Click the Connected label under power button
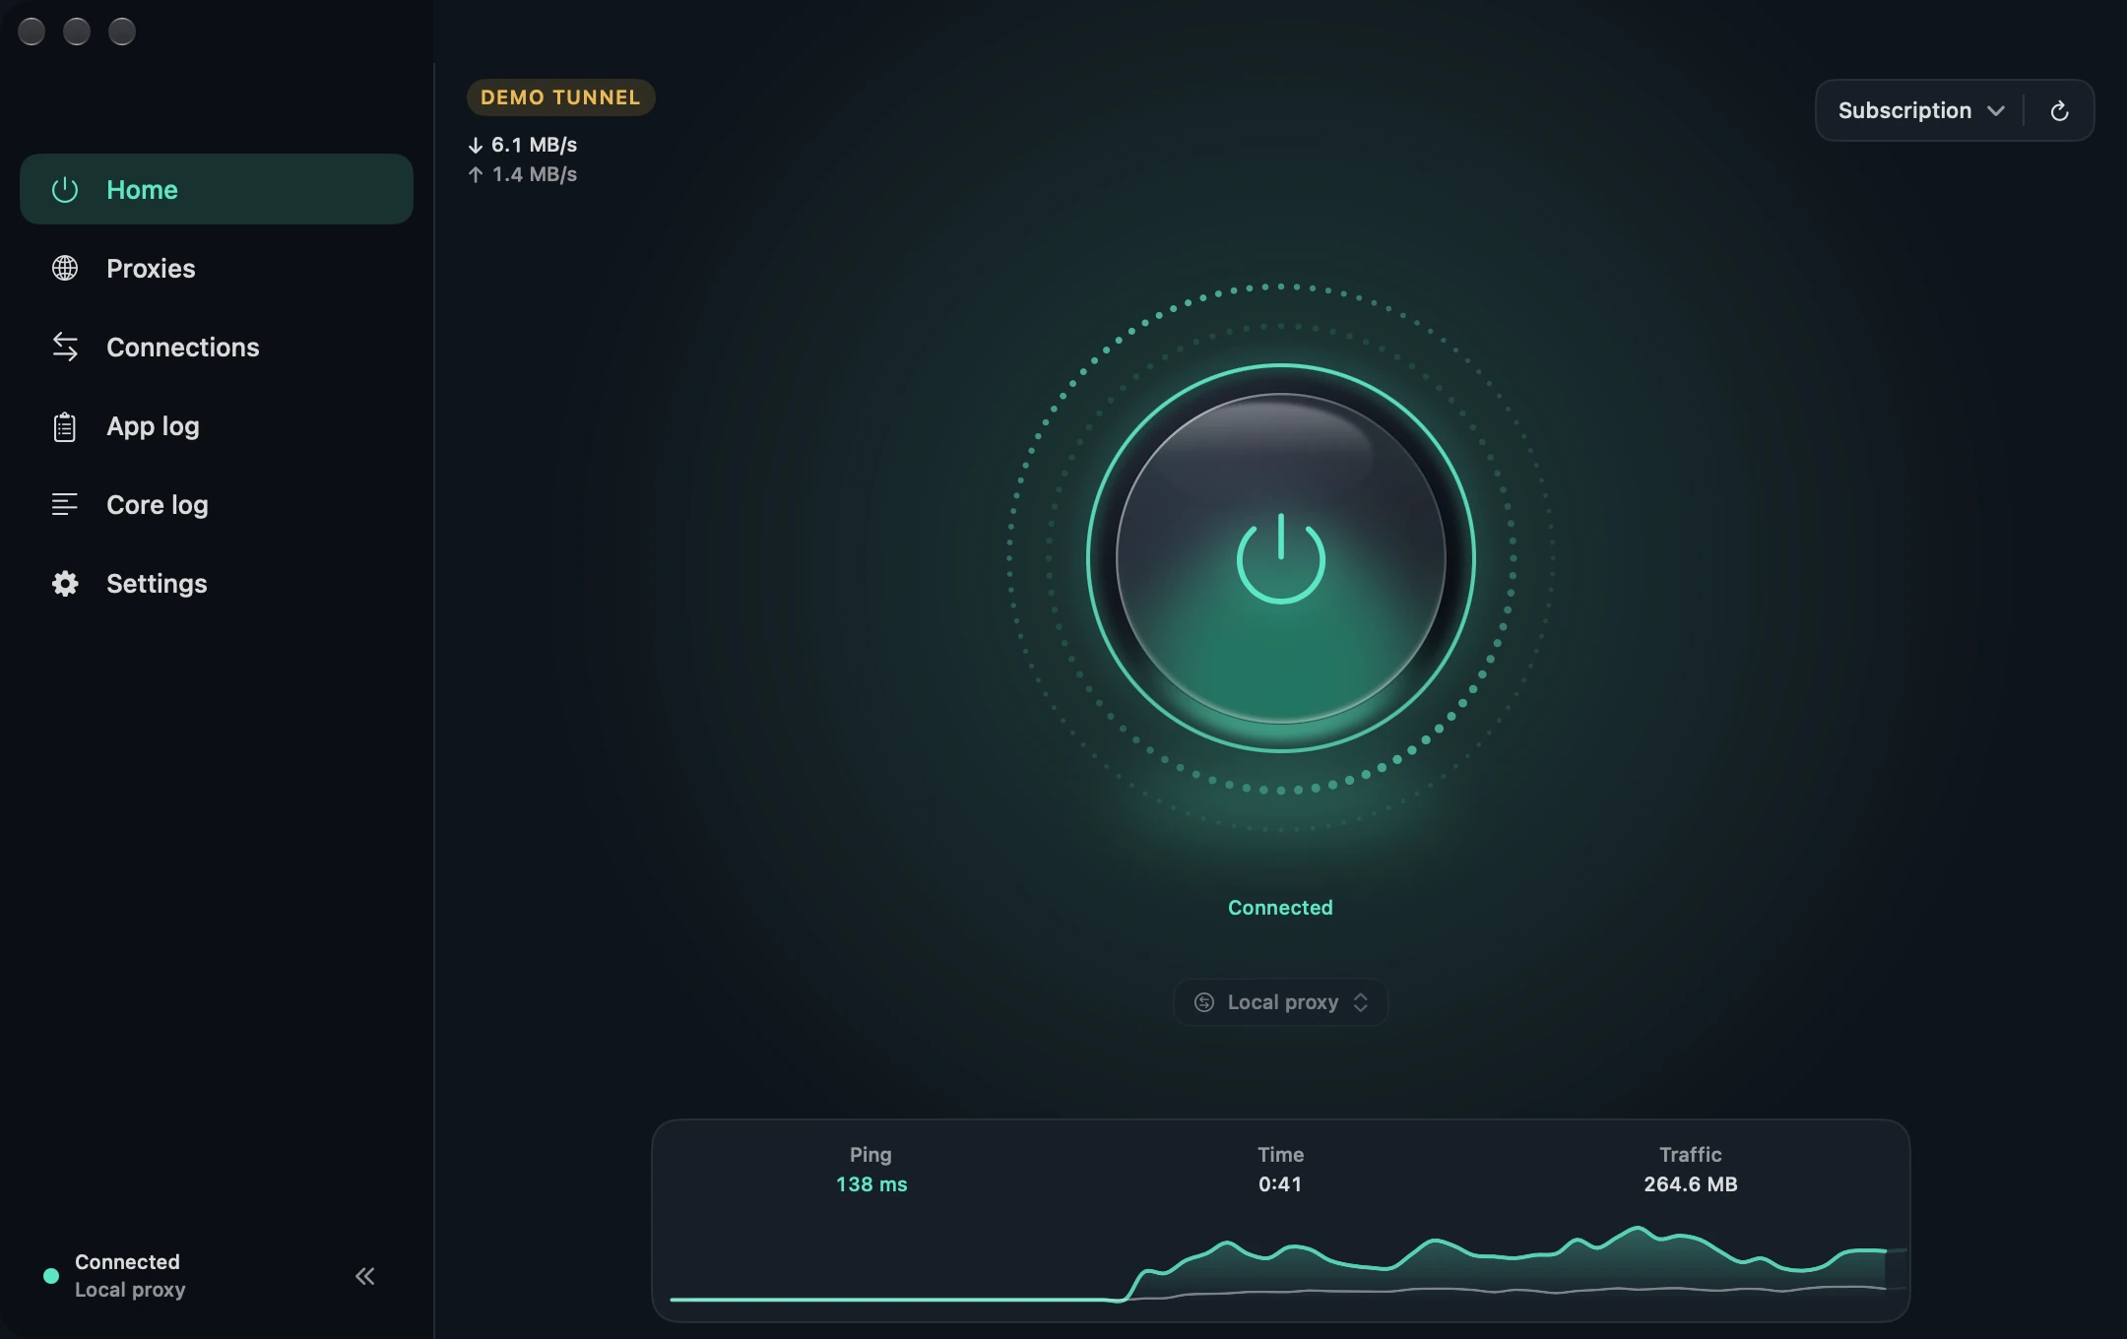The width and height of the screenshot is (2127, 1339). (x=1280, y=908)
